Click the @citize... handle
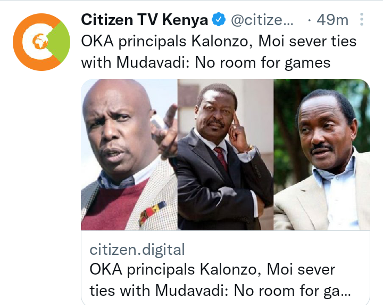 tap(262, 20)
